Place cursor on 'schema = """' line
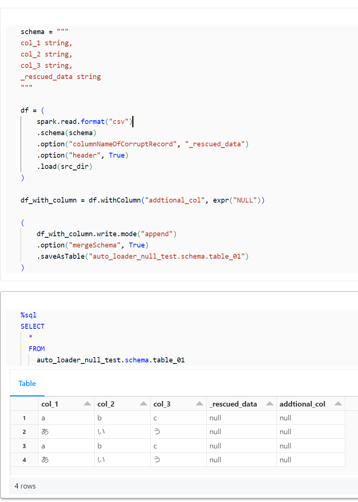The width and height of the screenshot is (358, 502). 44,32
